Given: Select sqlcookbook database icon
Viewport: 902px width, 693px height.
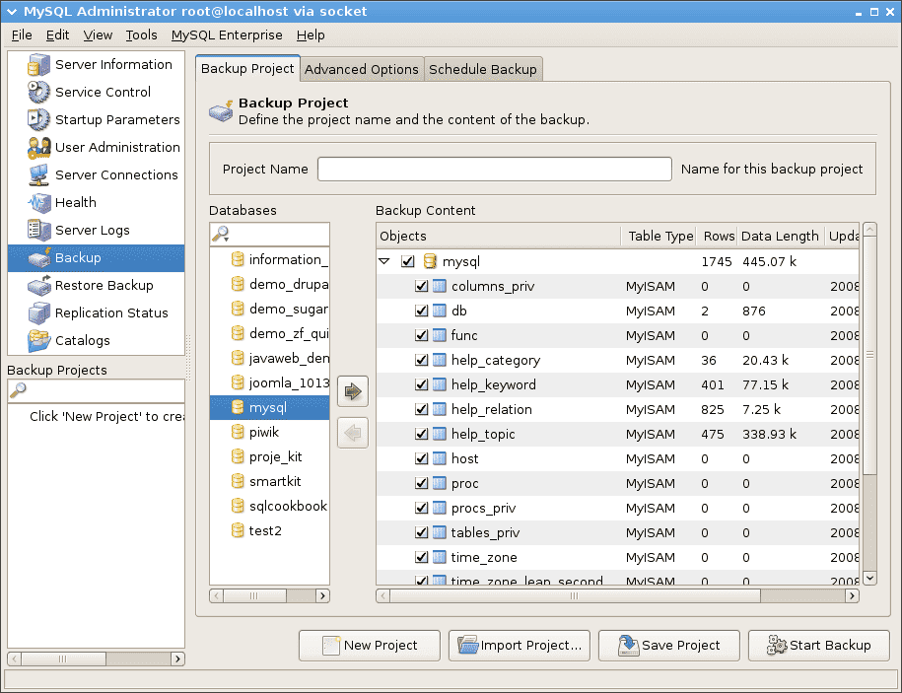Looking at the screenshot, I should pos(238,506).
